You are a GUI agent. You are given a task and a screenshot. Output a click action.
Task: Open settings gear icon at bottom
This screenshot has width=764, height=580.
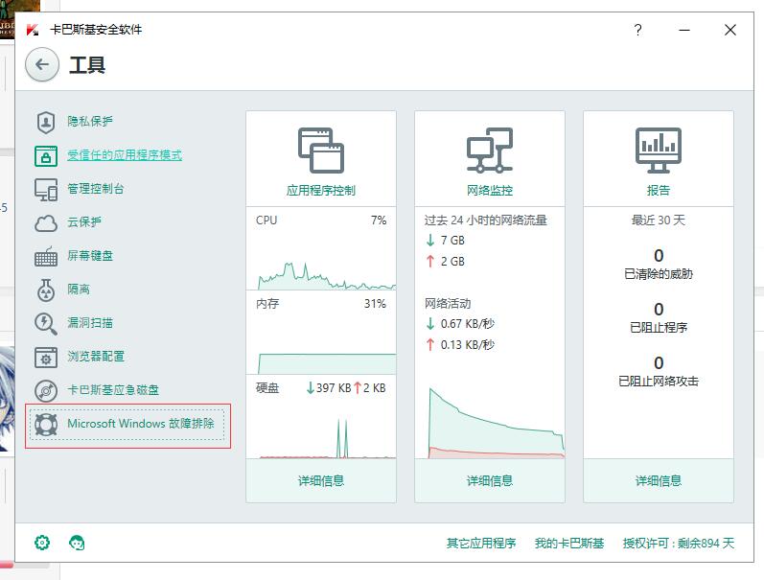42,543
